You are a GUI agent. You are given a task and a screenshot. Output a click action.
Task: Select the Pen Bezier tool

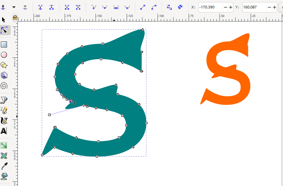(4, 100)
